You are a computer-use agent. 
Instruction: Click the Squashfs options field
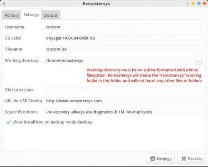124,112
